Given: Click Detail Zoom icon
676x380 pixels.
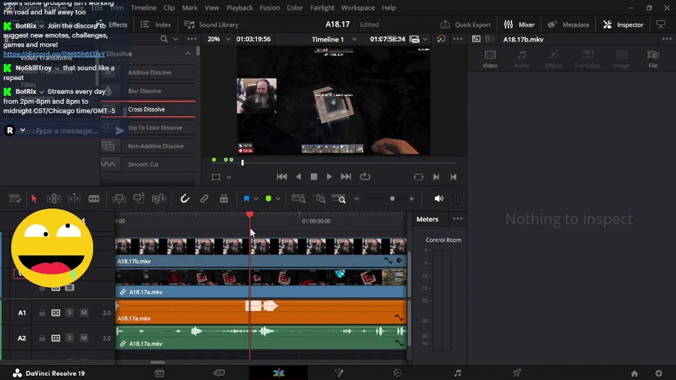Looking at the screenshot, I should tap(319, 198).
